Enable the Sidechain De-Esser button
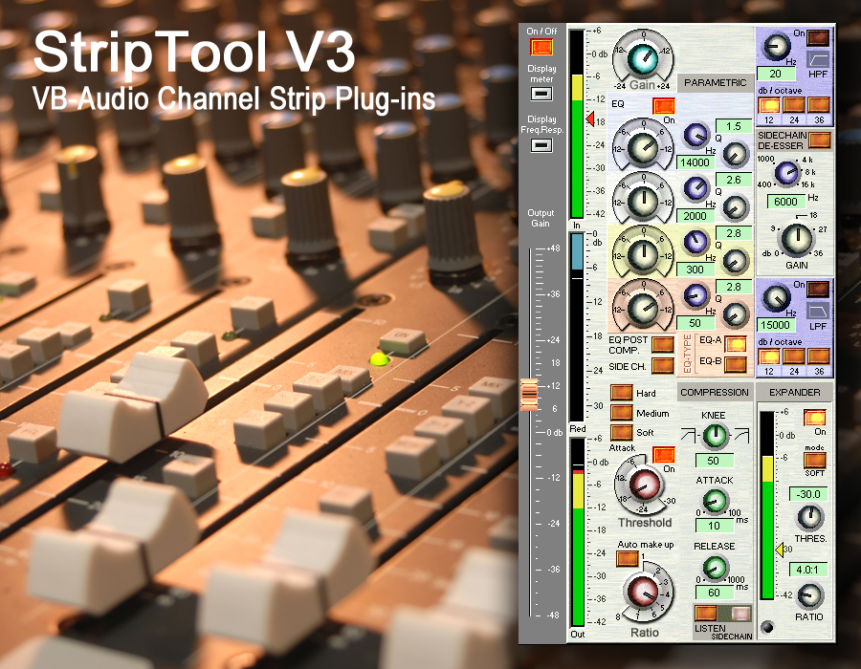The width and height of the screenshot is (861, 669). point(819,140)
